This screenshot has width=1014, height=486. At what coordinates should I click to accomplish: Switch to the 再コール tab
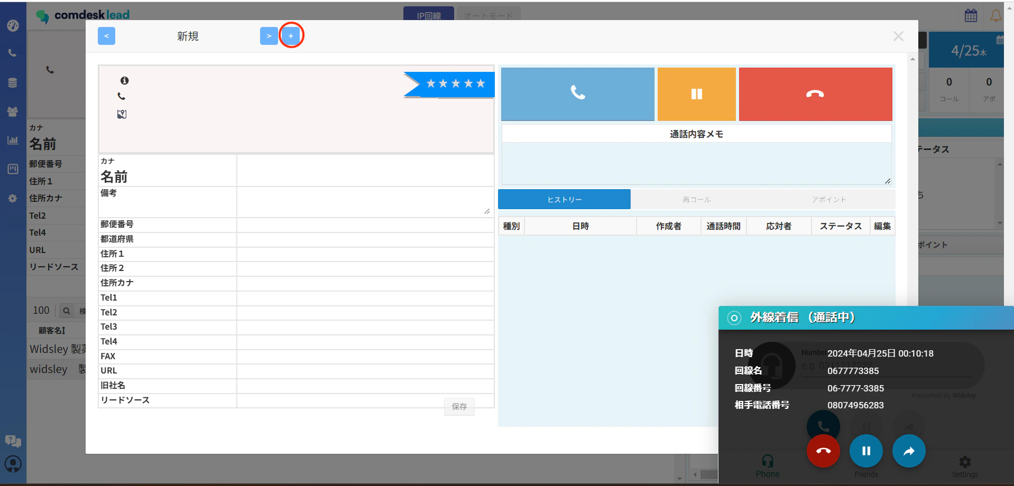(696, 199)
